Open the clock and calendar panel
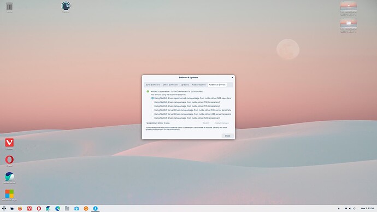The width and height of the screenshot is (377, 212). point(367,208)
